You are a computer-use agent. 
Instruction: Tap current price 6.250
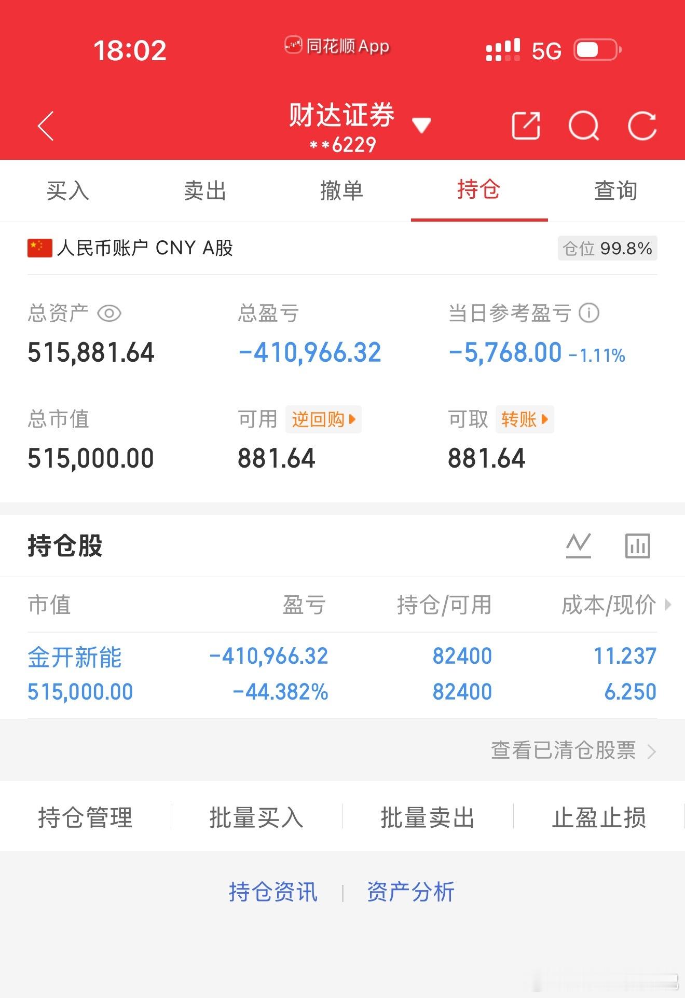point(631,692)
